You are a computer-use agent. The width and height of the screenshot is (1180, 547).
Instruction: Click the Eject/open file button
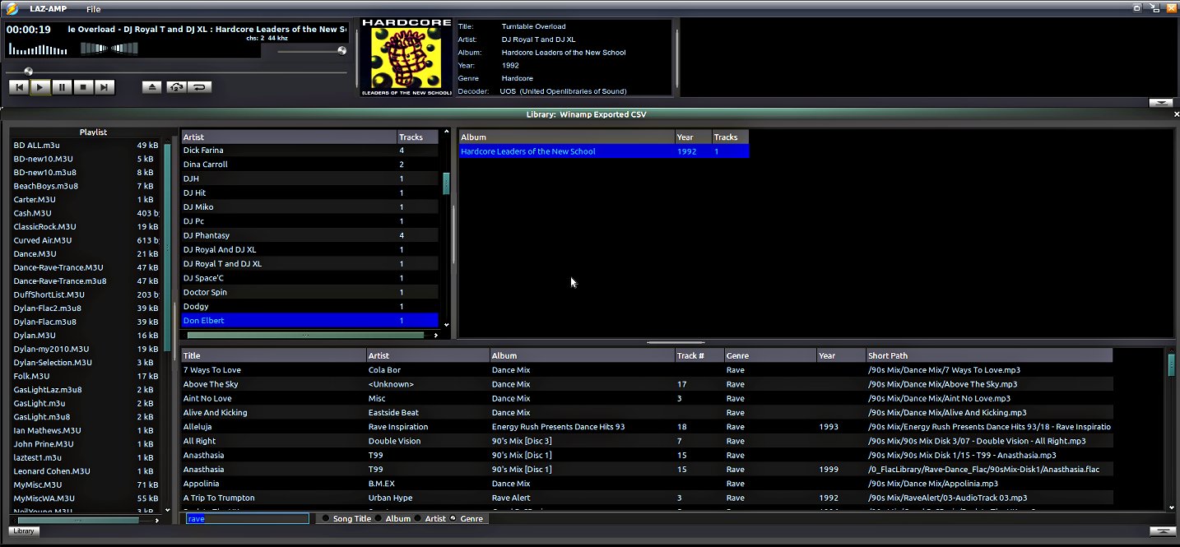[x=151, y=86]
